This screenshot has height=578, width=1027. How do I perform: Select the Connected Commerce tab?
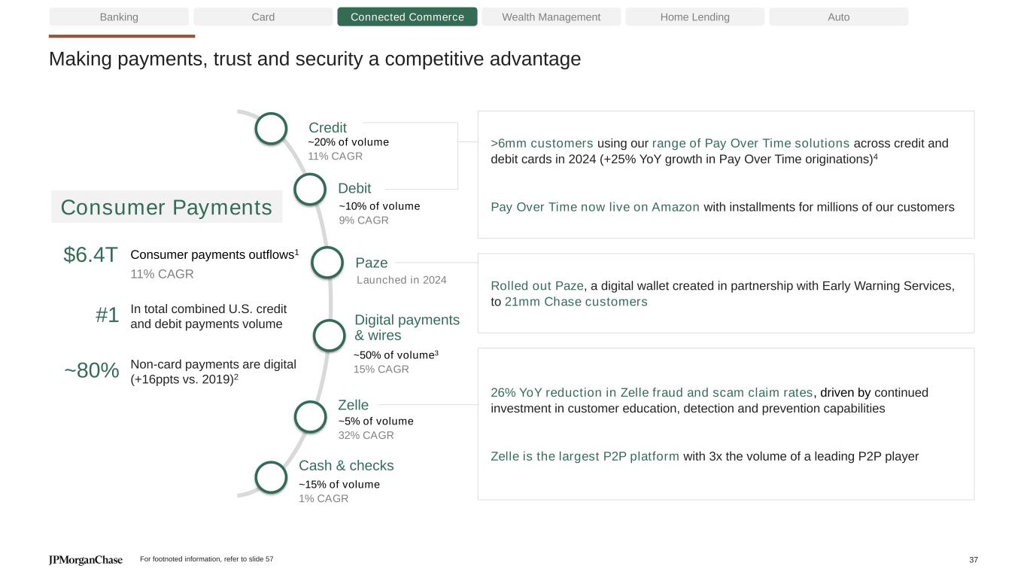[407, 17]
